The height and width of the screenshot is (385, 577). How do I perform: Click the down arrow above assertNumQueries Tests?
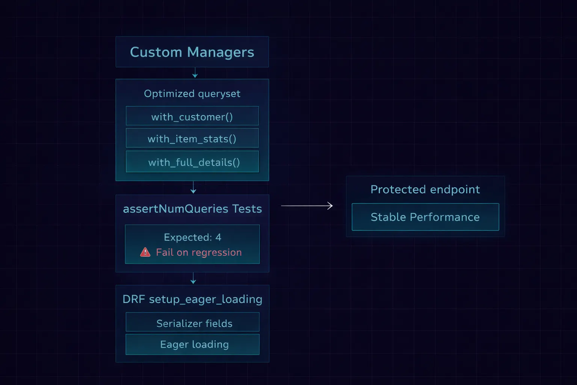(x=193, y=188)
